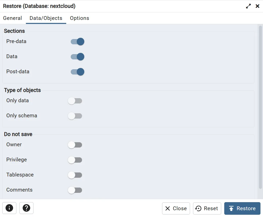Viewport: 263px width, 217px height.
Task: Turn off the Data section switch
Action: coord(77,57)
